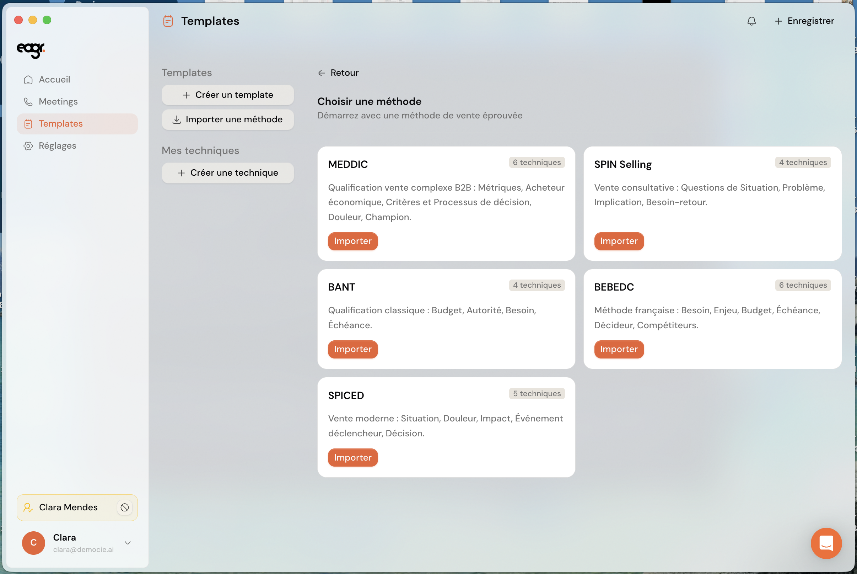
Task: Click the clara@democie.ai email text
Action: point(83,549)
